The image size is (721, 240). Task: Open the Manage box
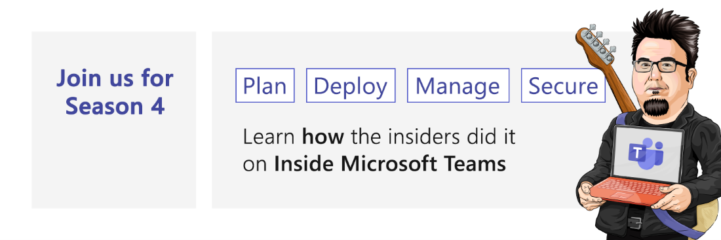point(458,86)
